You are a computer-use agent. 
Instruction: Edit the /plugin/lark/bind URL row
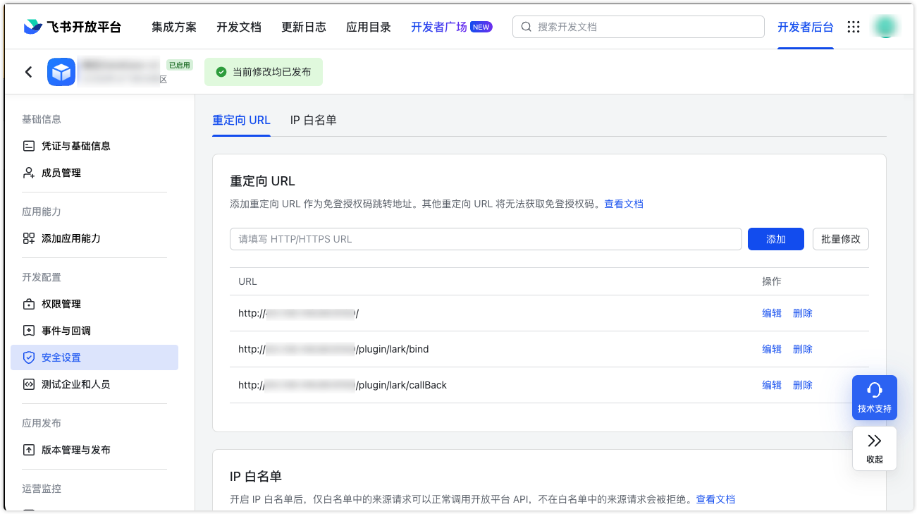772,349
